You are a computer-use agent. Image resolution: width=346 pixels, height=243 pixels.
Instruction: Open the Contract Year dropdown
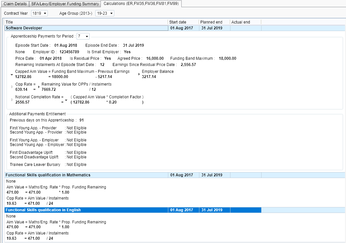coord(39,13)
